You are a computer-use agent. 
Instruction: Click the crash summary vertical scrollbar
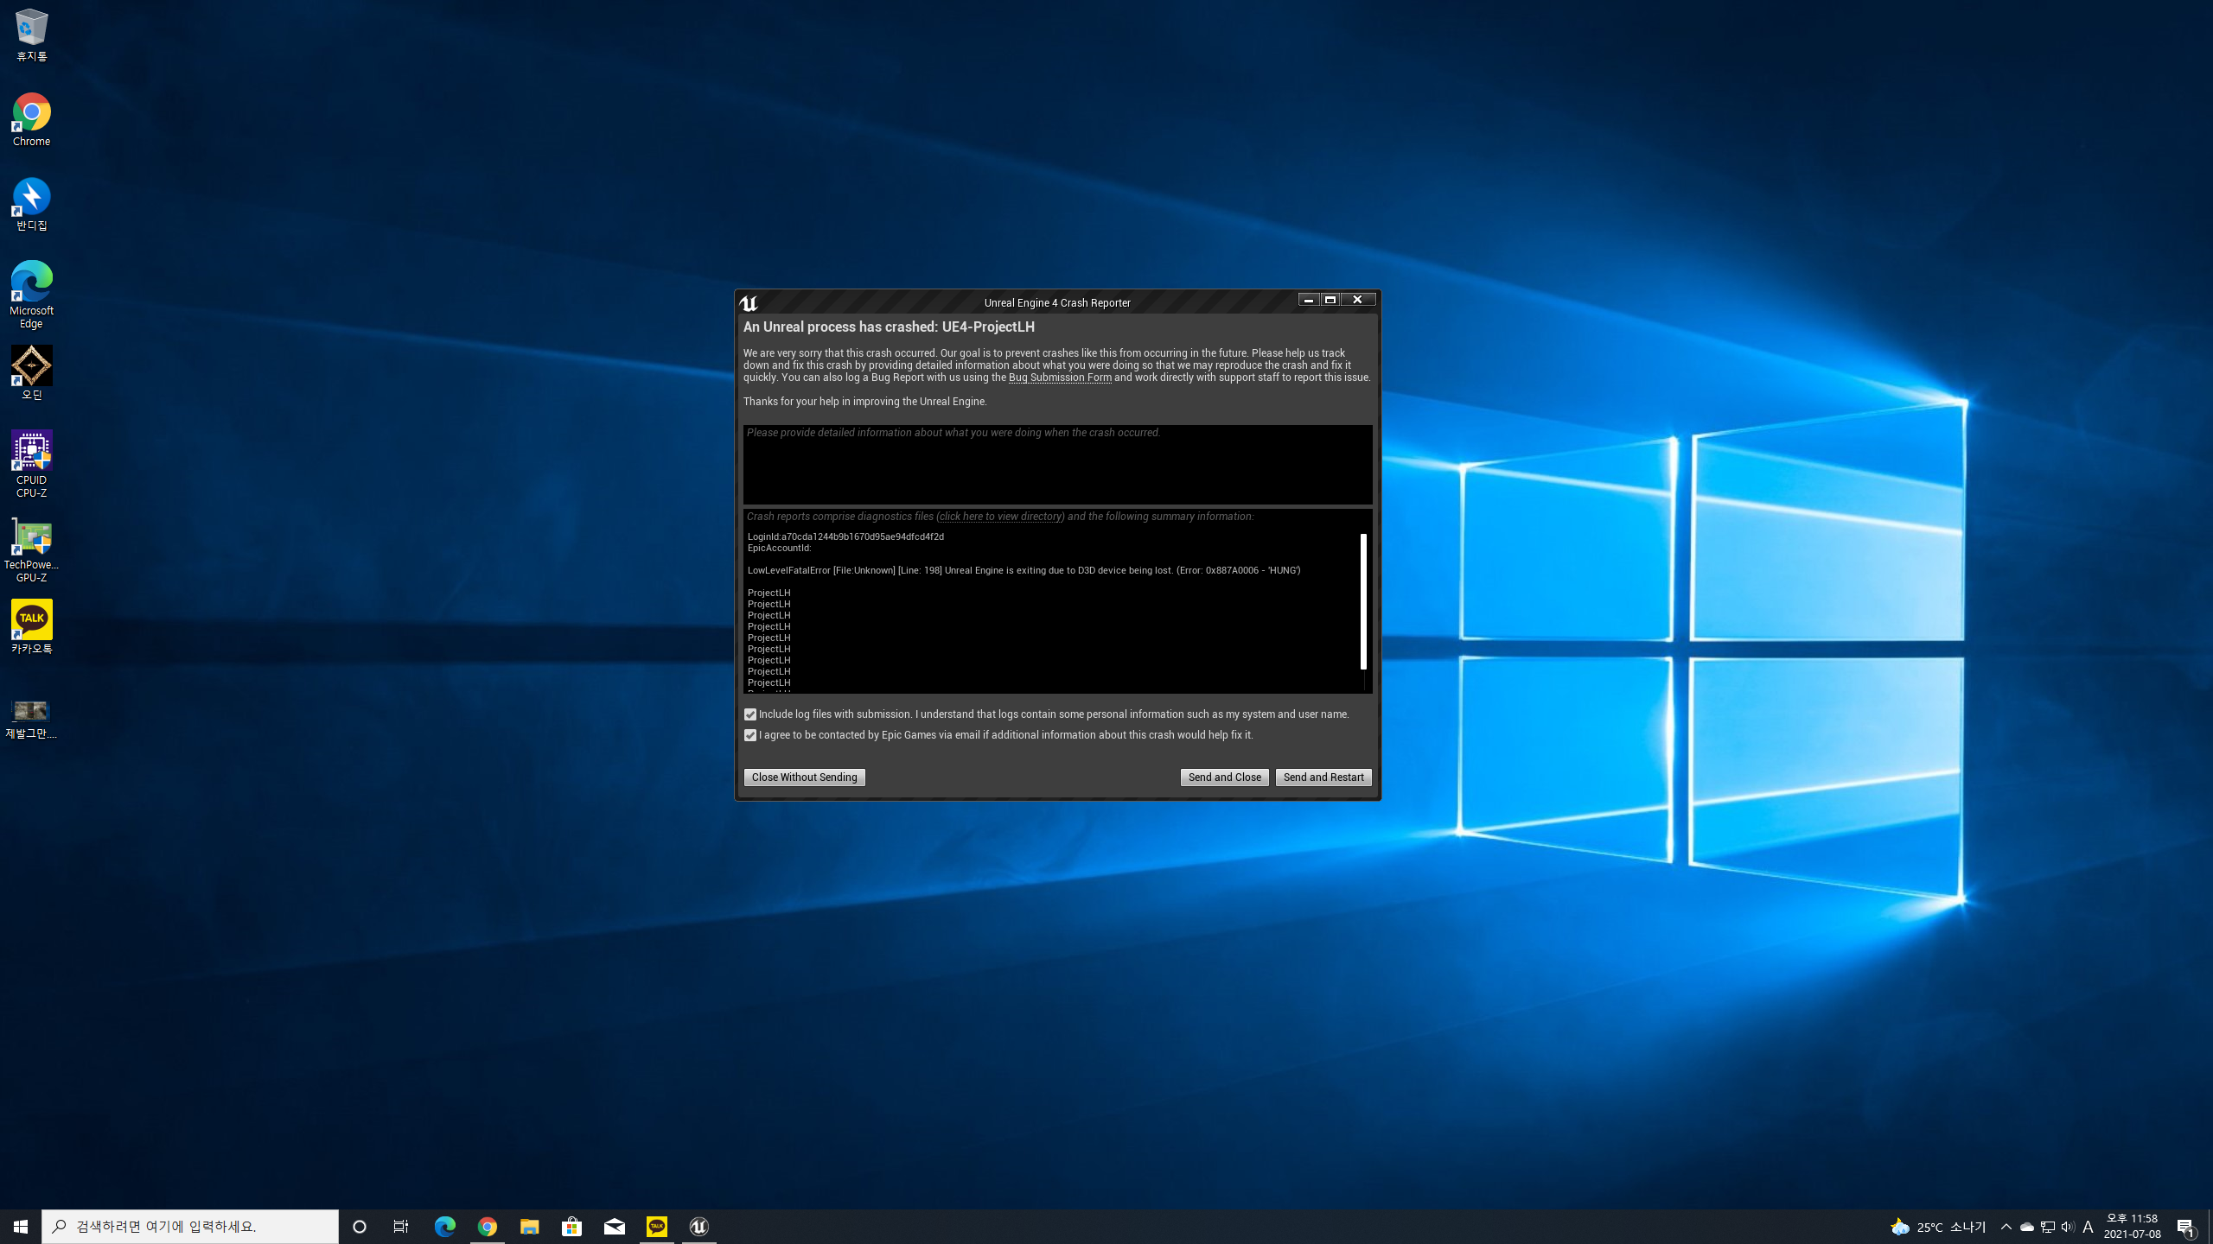[x=1363, y=601]
